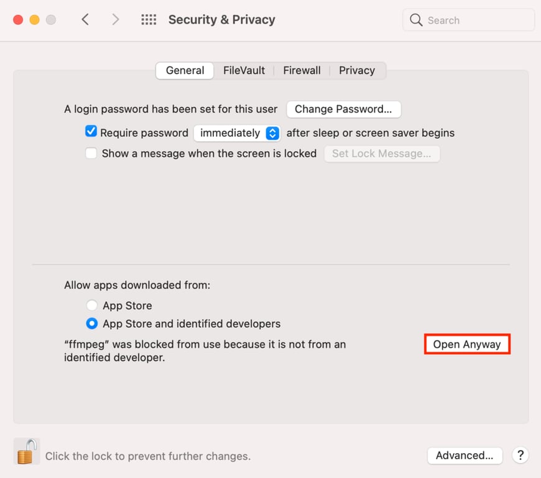
Task: Click the Show All grid icon
Action: (x=149, y=19)
